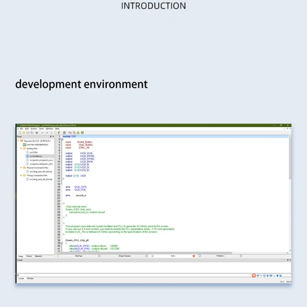Close the TOP.v tab with red X
This screenshot has height=307, width=307.
coord(194,256)
